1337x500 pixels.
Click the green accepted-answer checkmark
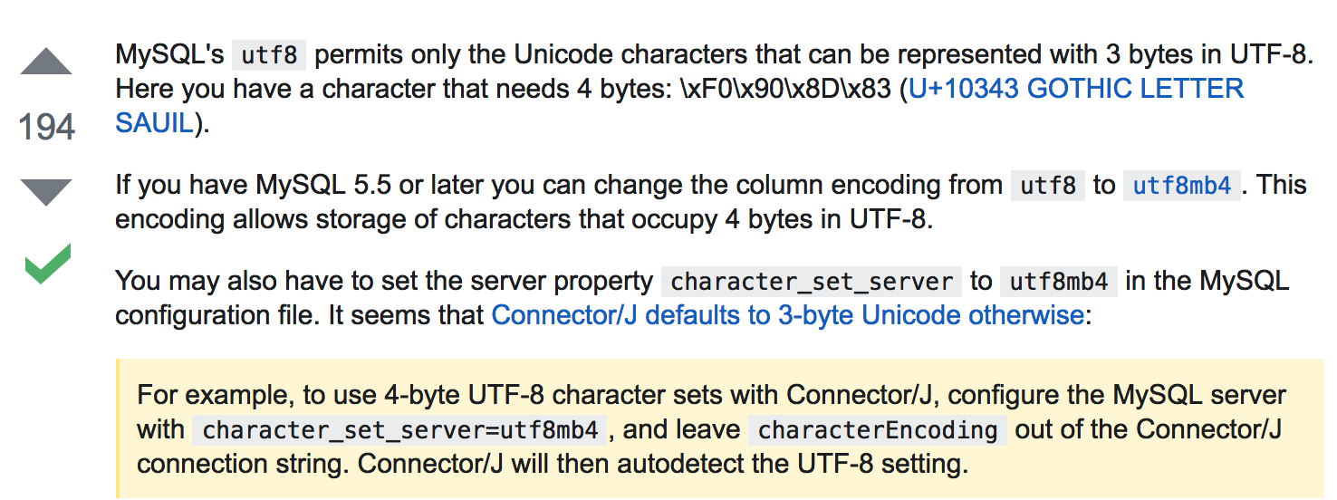point(46,264)
